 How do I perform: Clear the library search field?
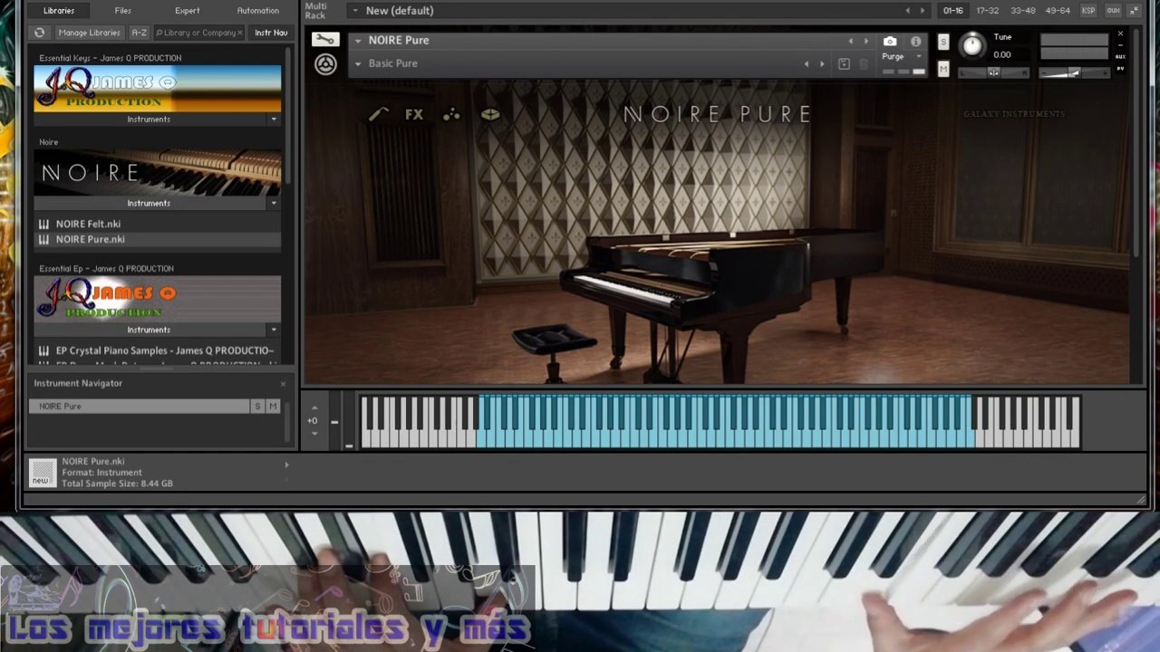click(x=239, y=33)
